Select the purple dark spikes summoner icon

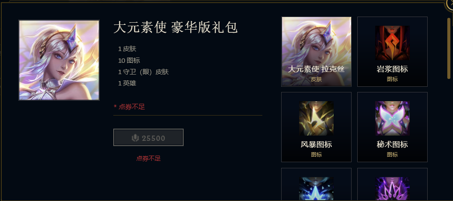coord(392,189)
